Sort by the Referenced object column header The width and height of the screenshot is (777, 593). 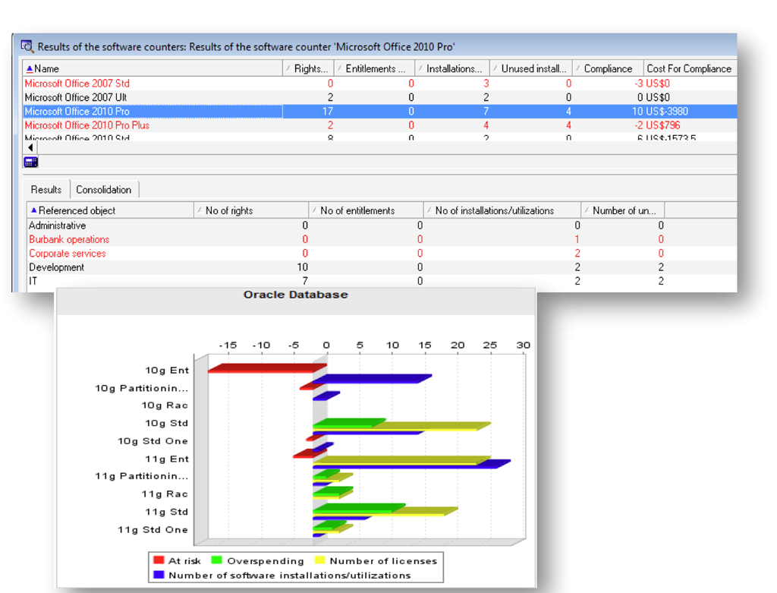[111, 210]
